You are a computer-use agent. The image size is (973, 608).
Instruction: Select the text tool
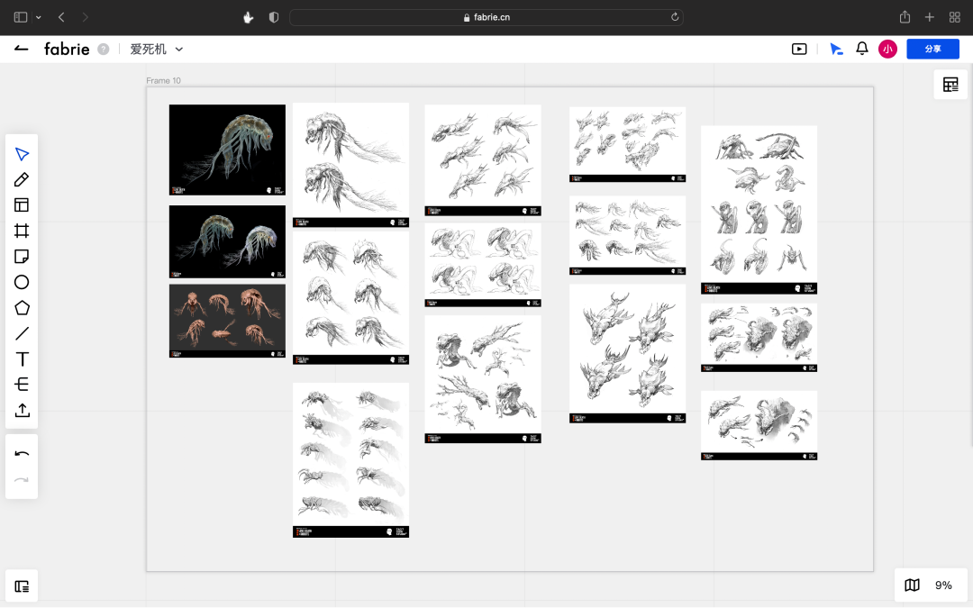pyautogui.click(x=22, y=359)
